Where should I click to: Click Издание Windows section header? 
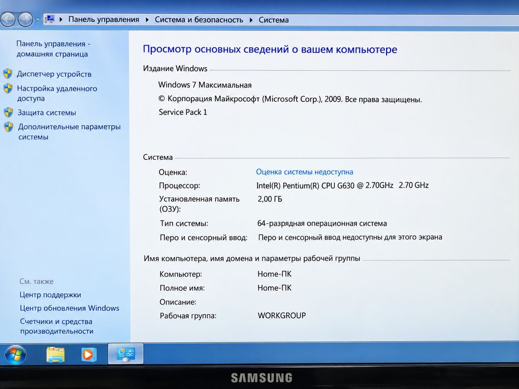pos(175,68)
